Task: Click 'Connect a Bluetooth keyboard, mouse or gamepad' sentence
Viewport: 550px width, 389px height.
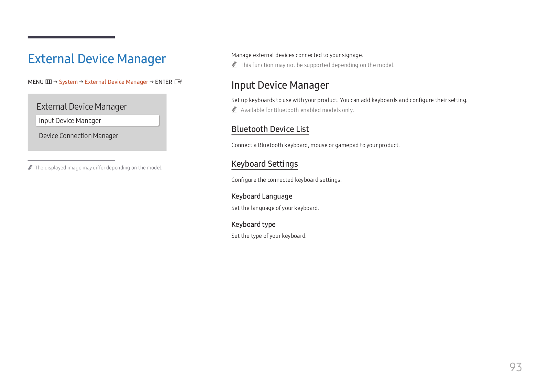Action: tap(316, 145)
